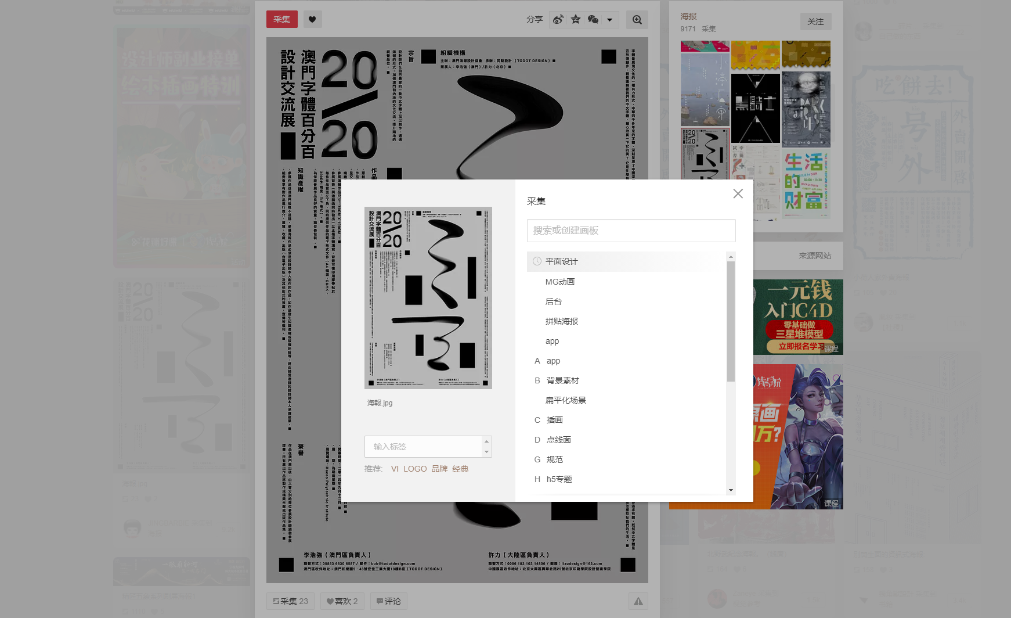Viewport: 1011px width, 618px height.
Task: Add the recommended tag LOGO
Action: point(415,469)
